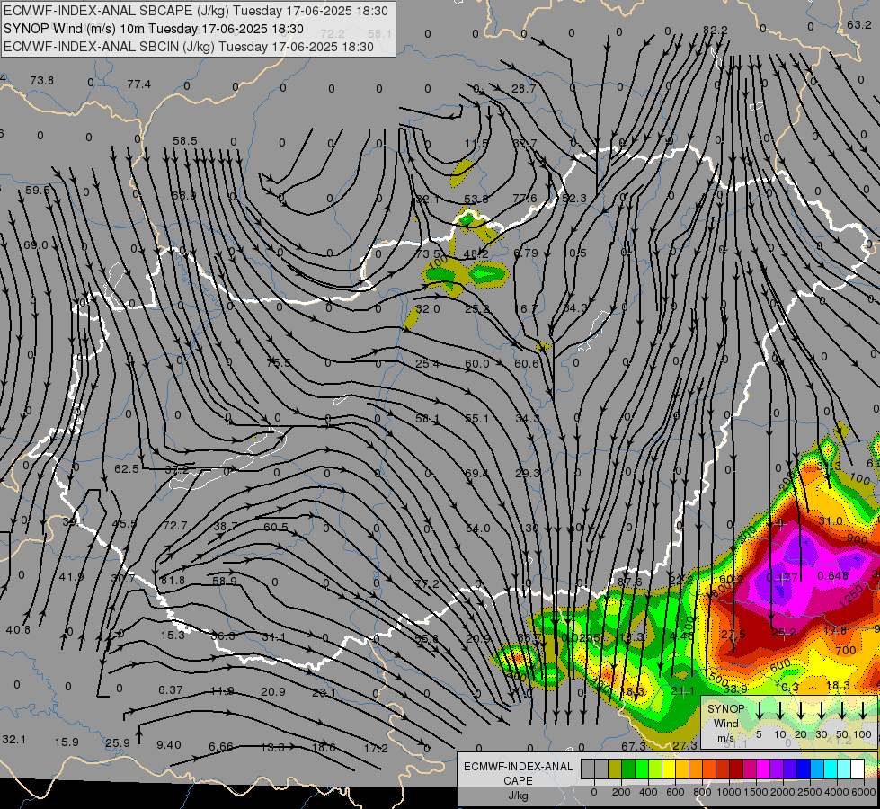880x809 pixels.
Task: Click the '77.4' grid value
Action: click(138, 84)
